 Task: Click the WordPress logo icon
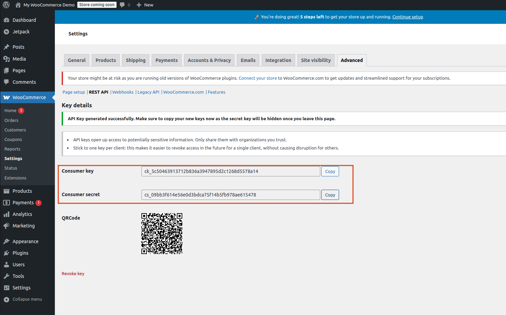pos(6,5)
